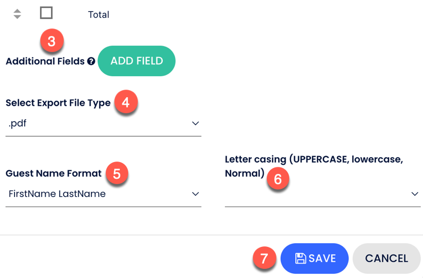
Task: Cancel the export configuration
Action: point(386,258)
